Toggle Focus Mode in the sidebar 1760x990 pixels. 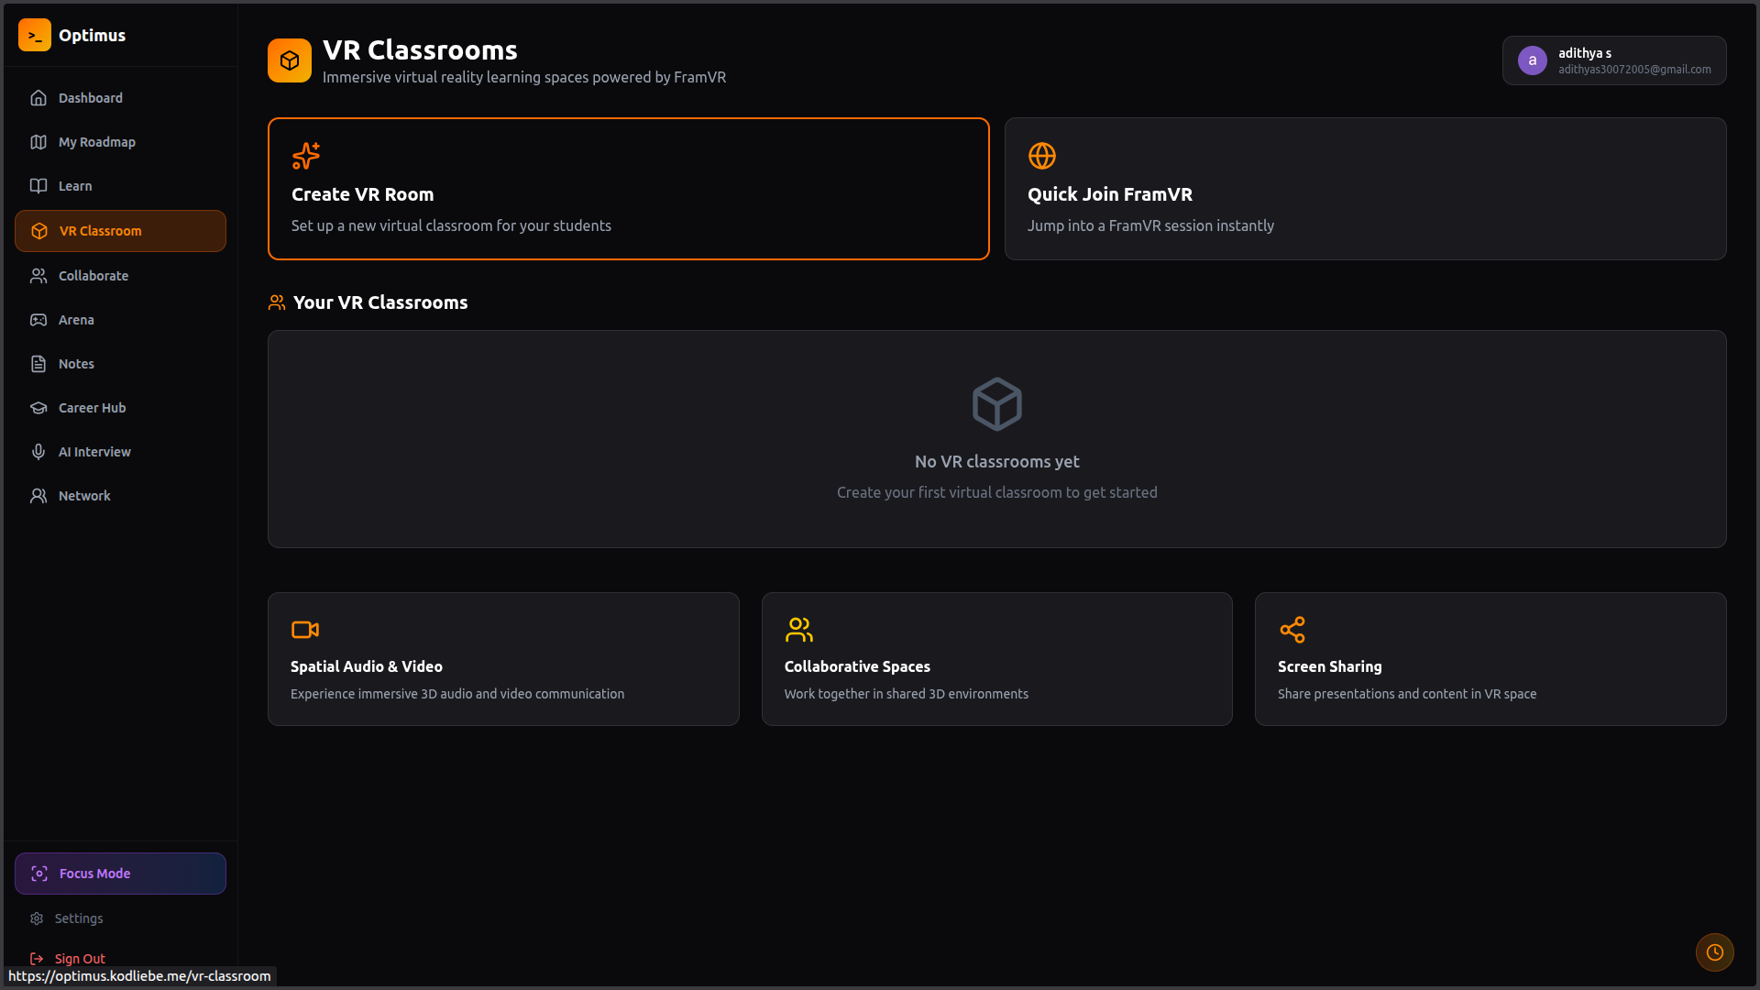click(x=120, y=874)
